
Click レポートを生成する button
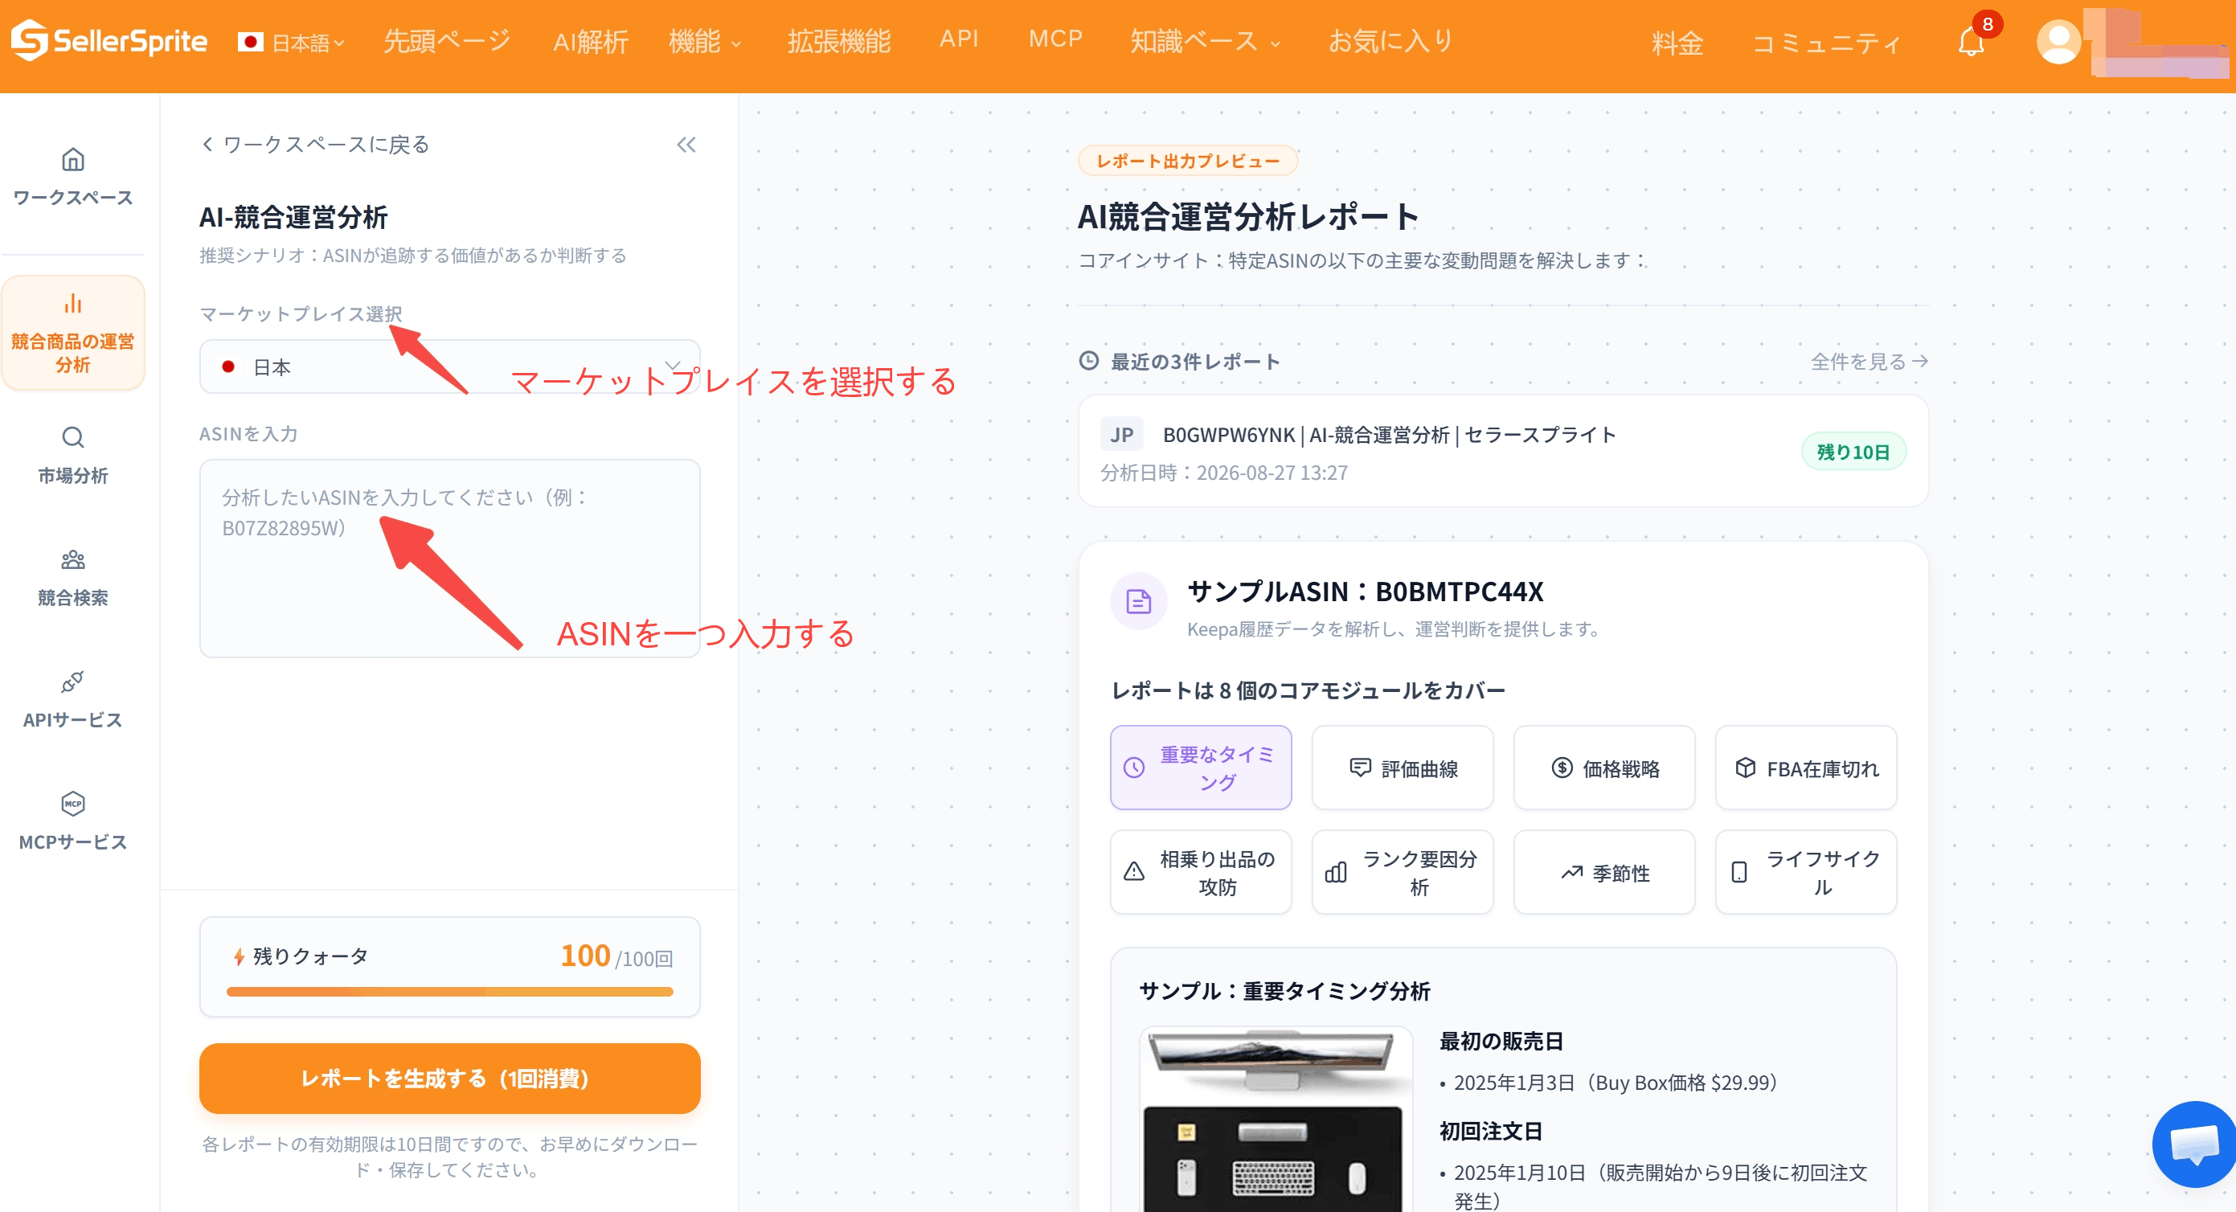(449, 1079)
